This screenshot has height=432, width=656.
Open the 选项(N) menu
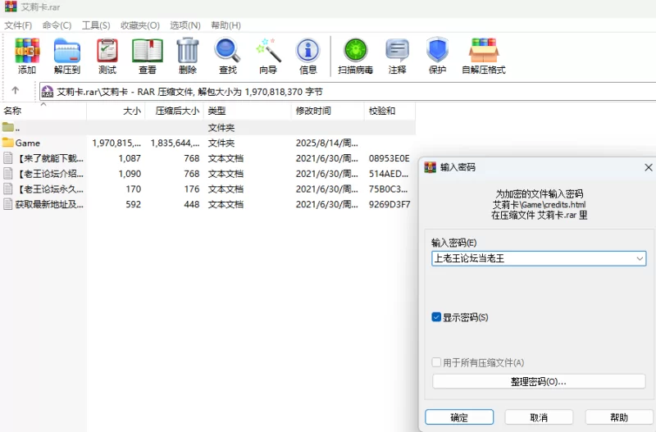pos(185,25)
